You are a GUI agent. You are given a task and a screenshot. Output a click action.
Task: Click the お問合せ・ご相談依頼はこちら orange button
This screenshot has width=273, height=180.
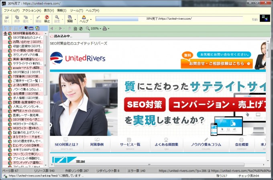217,64
